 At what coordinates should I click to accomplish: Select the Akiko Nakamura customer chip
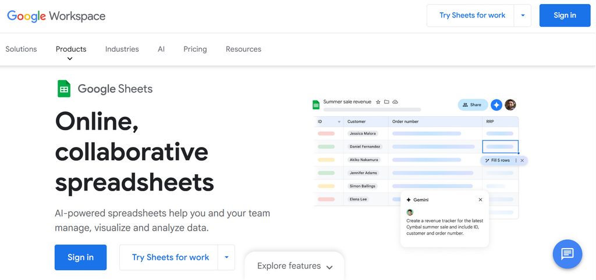363,160
